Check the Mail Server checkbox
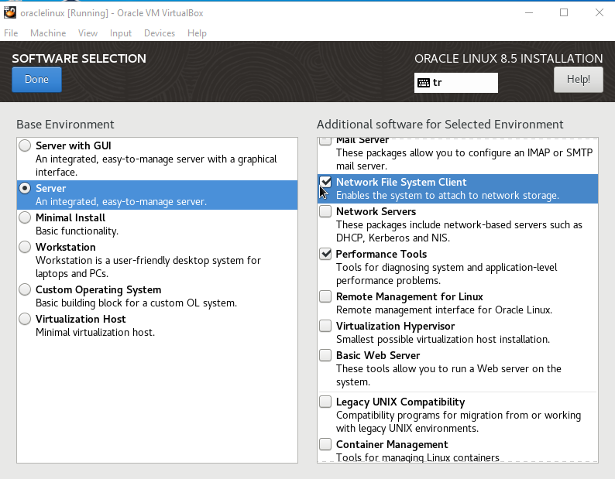 (325, 141)
